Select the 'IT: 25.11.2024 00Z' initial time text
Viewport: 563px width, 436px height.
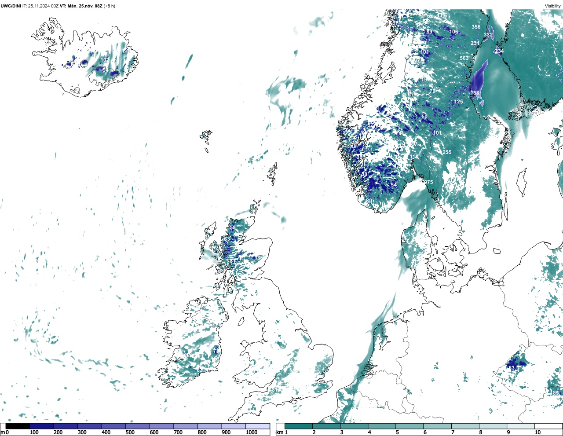(x=40, y=6)
